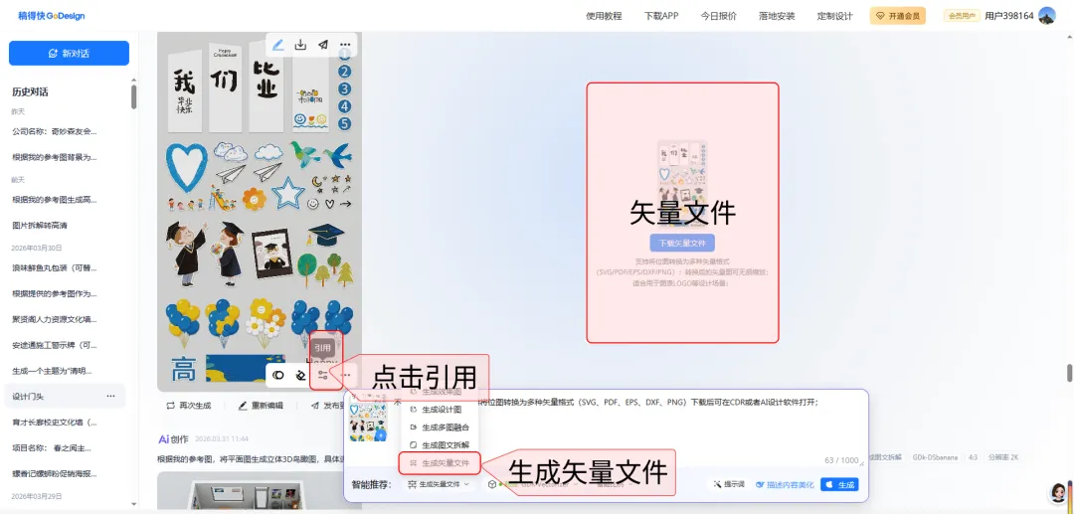
Task: Click 提示词 prompt wand button
Action: pos(728,484)
